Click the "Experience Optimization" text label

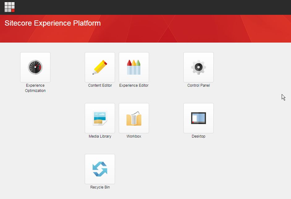coord(35,88)
